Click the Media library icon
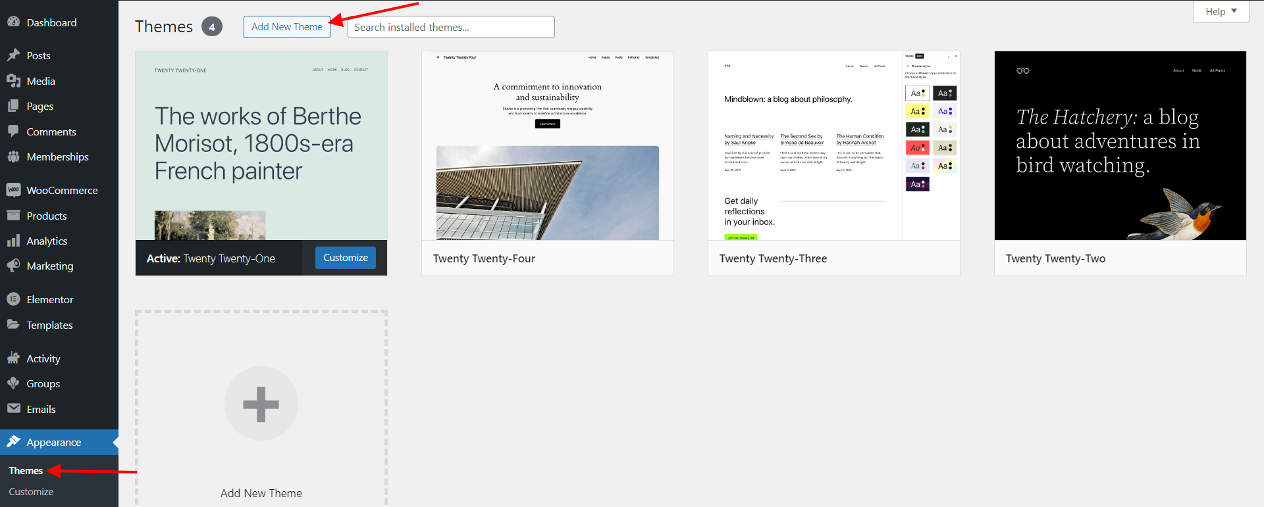1264x507 pixels. 13,81
